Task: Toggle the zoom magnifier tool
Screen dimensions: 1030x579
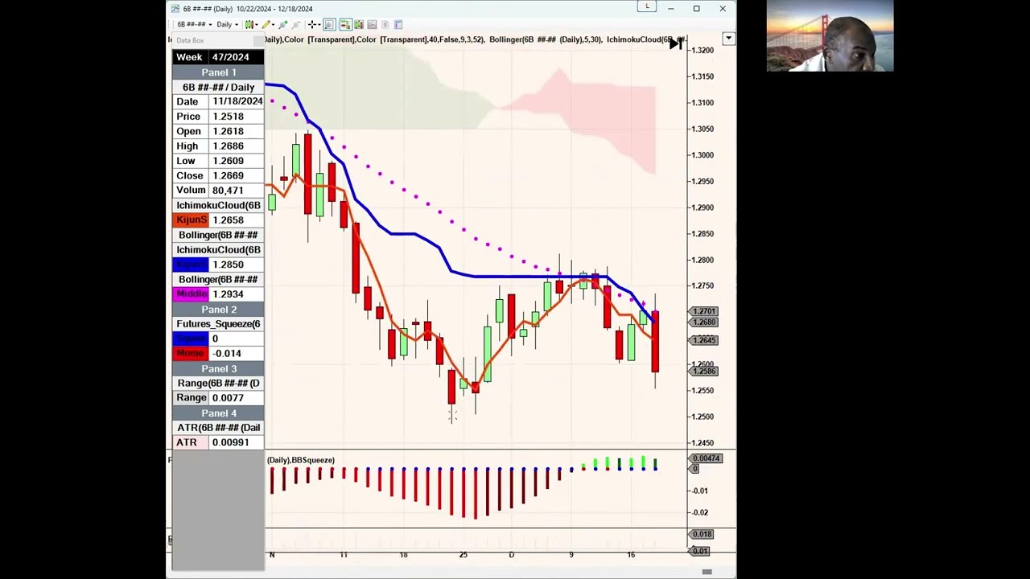Action: click(x=329, y=24)
